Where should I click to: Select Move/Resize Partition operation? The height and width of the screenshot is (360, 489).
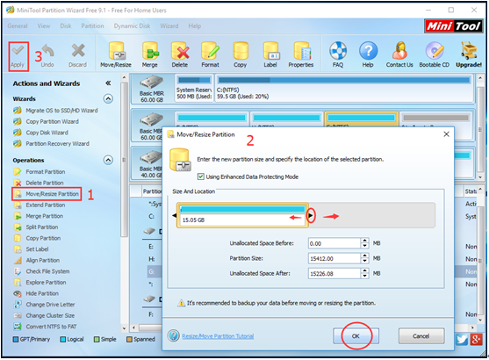click(47, 194)
